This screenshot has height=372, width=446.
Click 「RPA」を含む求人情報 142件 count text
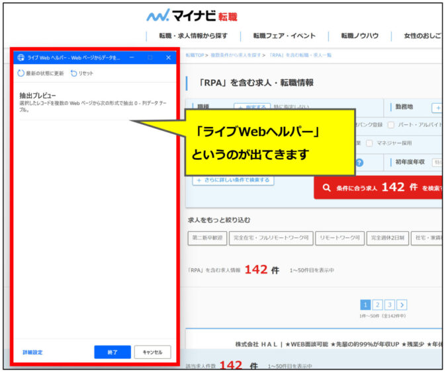tap(233, 270)
